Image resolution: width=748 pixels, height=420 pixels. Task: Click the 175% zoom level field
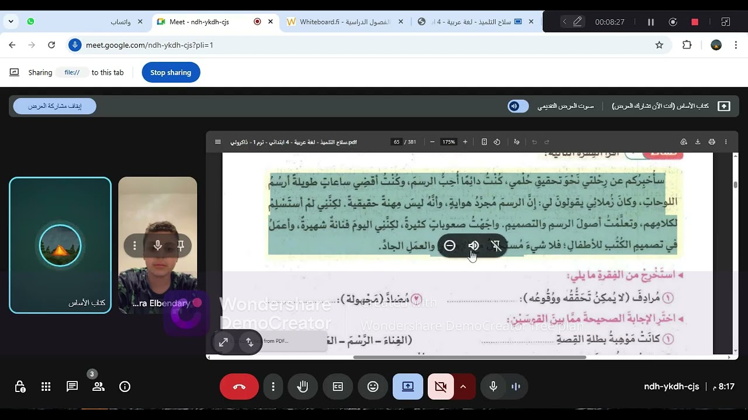pos(449,142)
